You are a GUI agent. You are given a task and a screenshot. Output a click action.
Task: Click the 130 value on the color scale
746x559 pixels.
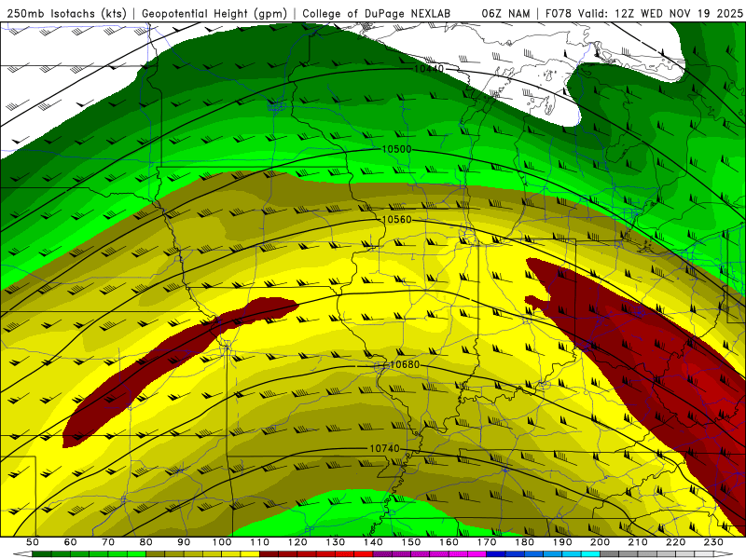(x=335, y=542)
